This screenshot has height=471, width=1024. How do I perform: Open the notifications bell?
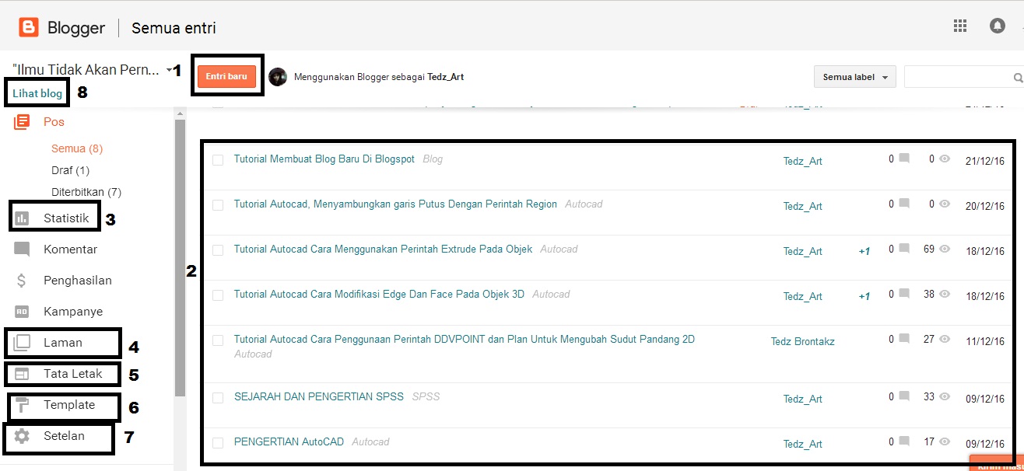coord(997,26)
